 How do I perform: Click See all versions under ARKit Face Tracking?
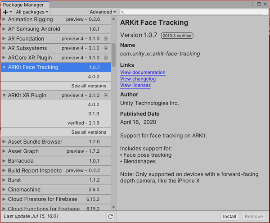89,86
